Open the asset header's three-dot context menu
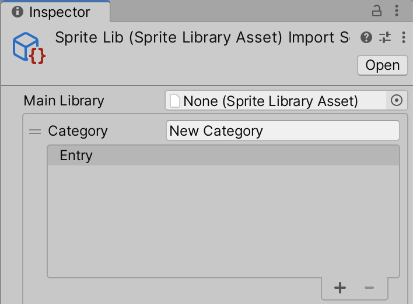The height and width of the screenshot is (304, 413). pos(404,38)
